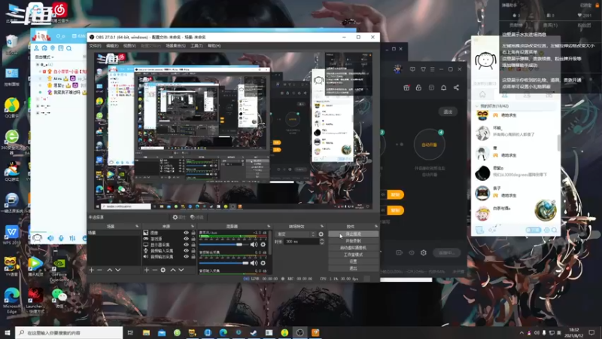
Task: Collapse the first channel tree node in YY
Action: [38, 65]
